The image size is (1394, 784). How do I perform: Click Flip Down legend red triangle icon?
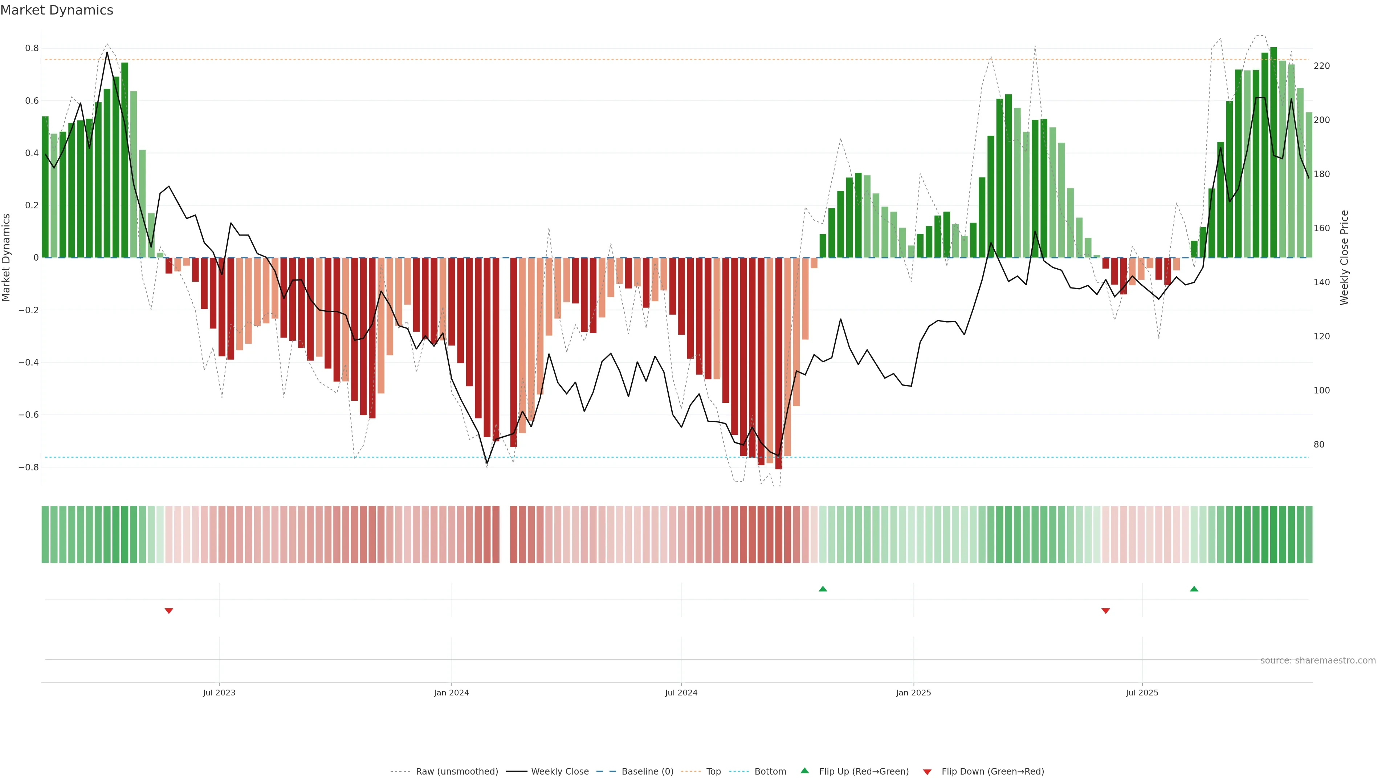(x=927, y=772)
